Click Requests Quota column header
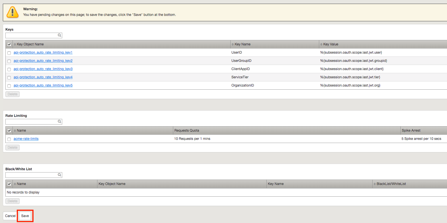The height and width of the screenshot is (223, 447). tap(187, 131)
